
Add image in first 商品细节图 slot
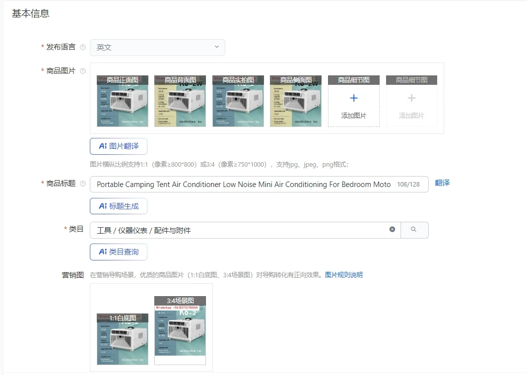click(x=354, y=101)
